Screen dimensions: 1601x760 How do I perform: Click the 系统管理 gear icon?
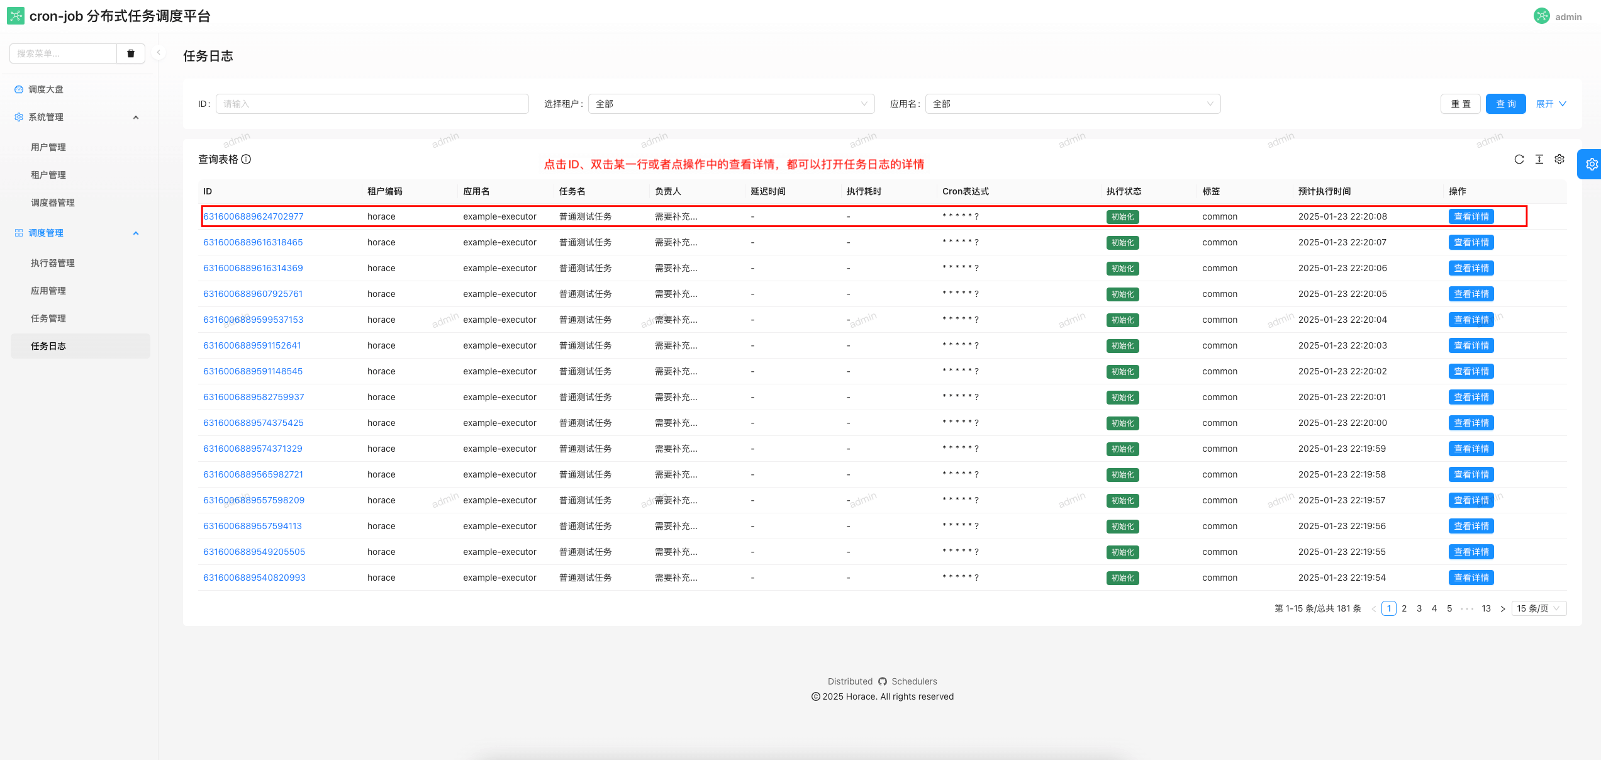tap(19, 117)
